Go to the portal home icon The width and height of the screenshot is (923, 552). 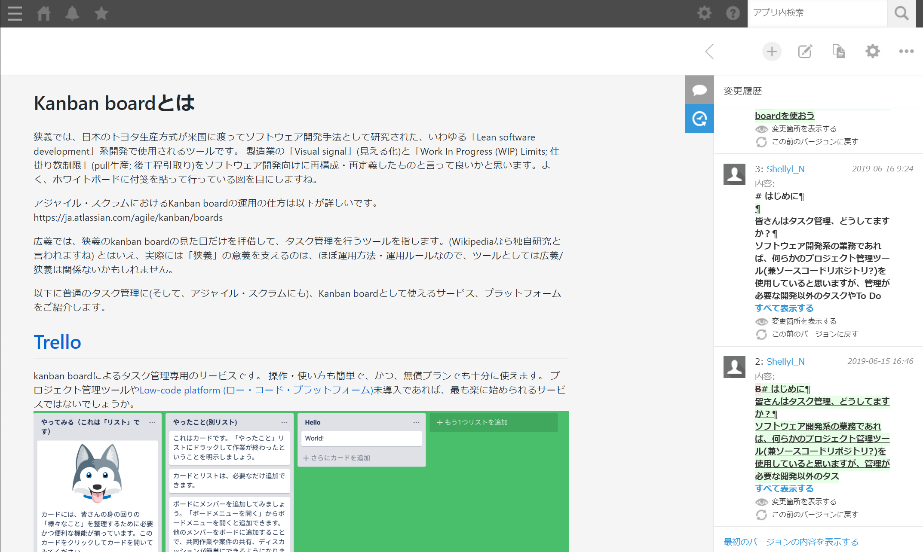point(44,13)
